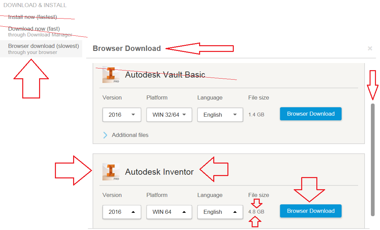
Task: Expand Additional files section
Action: tap(126, 135)
